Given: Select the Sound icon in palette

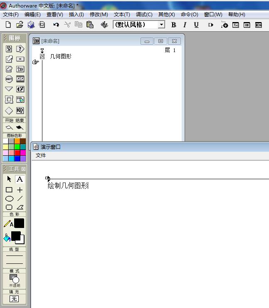Looking at the screenshot, I should coord(20,89).
